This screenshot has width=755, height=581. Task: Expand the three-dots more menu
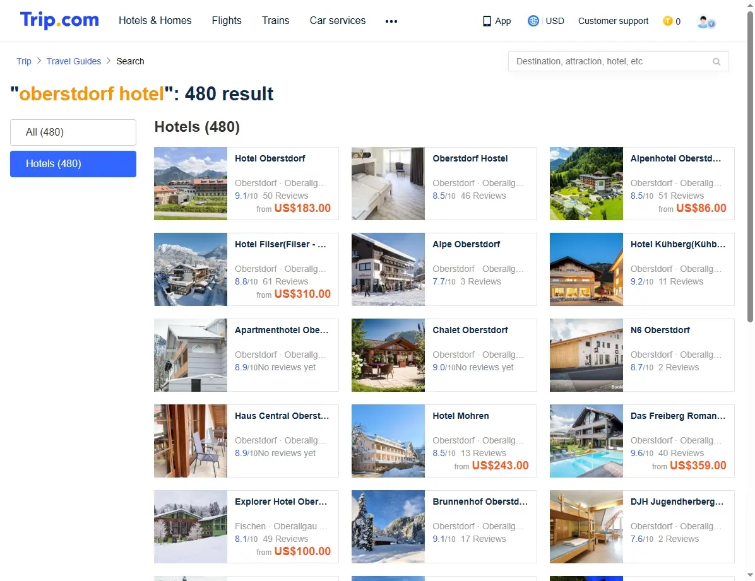pyautogui.click(x=391, y=21)
